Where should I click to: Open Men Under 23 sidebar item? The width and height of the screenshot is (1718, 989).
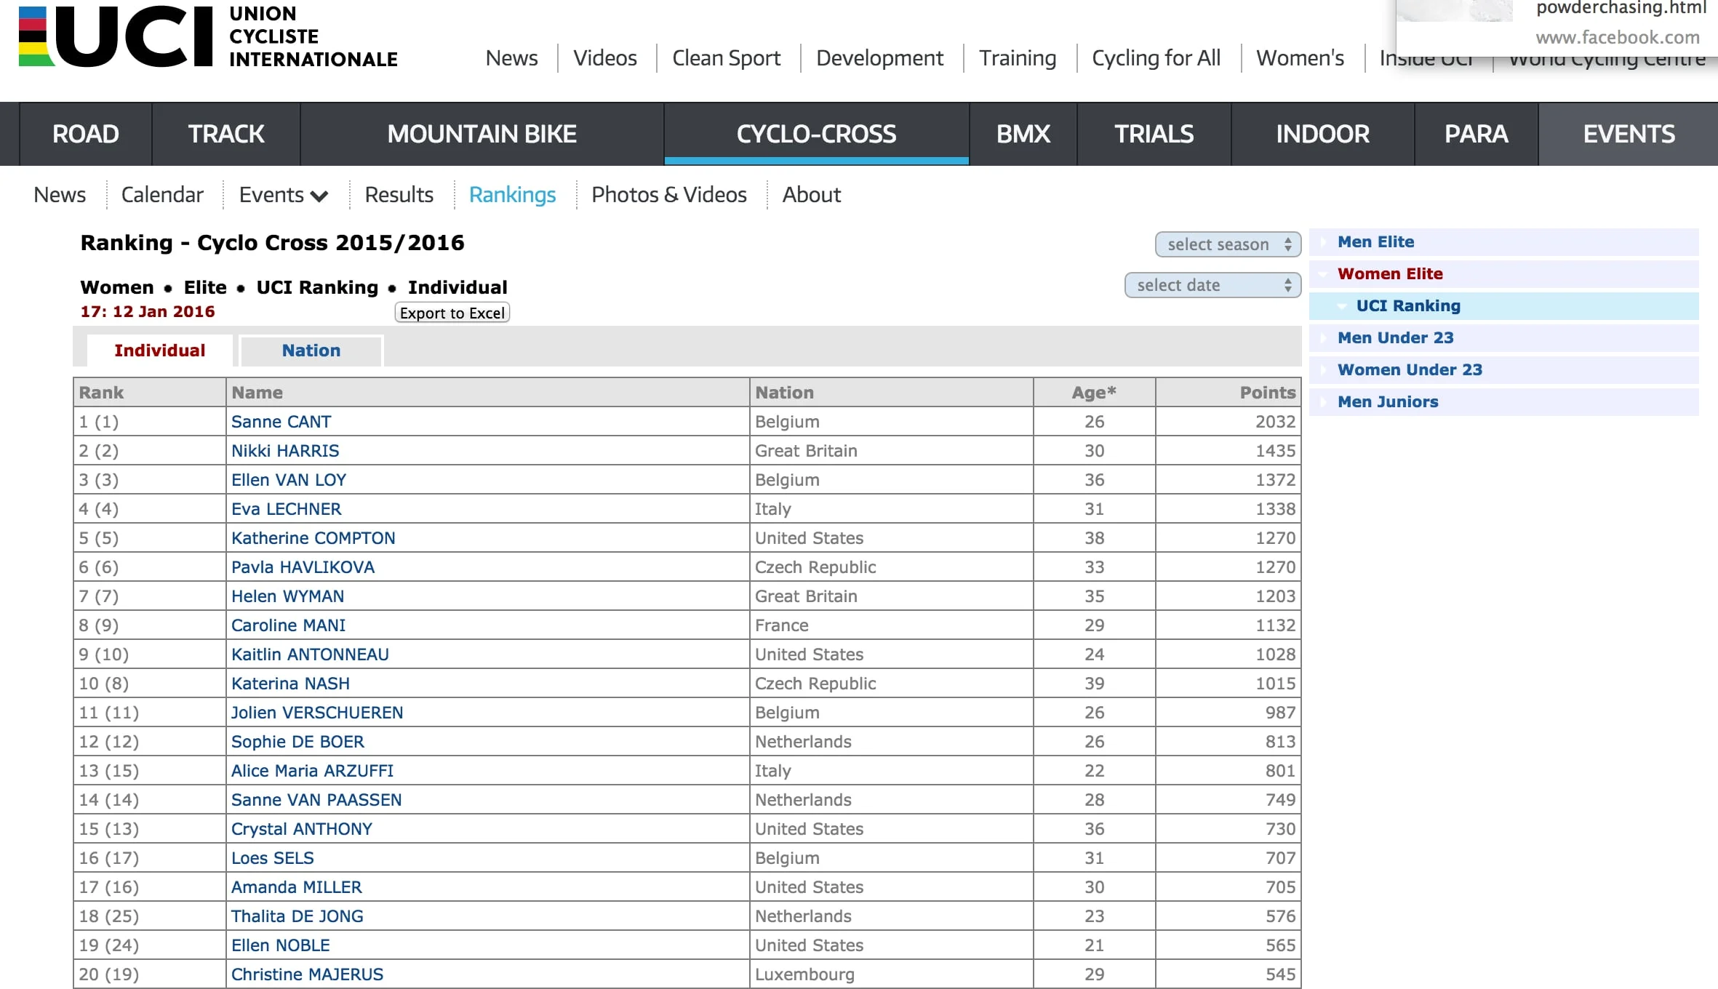click(1395, 338)
